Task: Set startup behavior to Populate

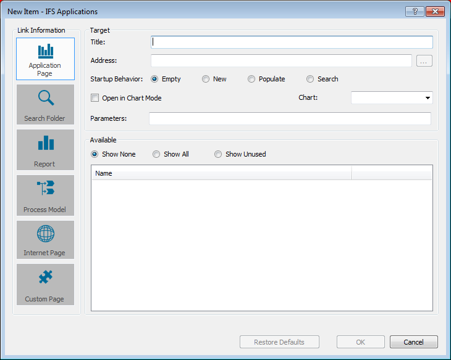Action: click(x=251, y=79)
